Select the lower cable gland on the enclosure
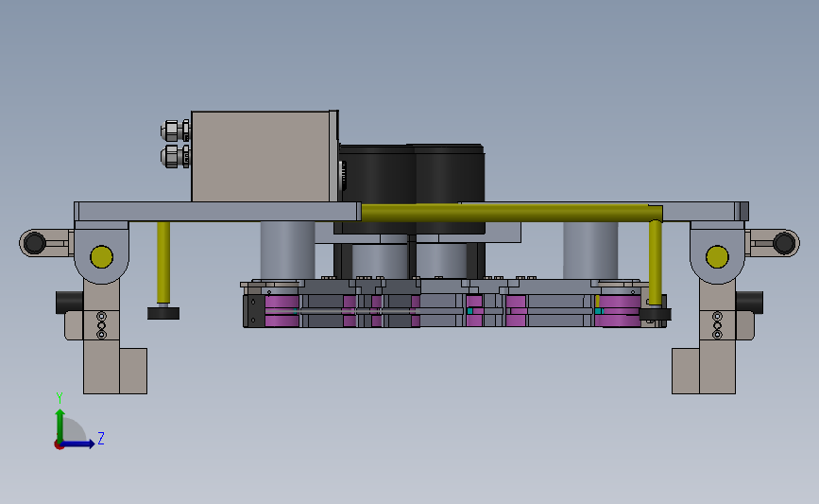Screen dimensions: 819x504 point(176,156)
